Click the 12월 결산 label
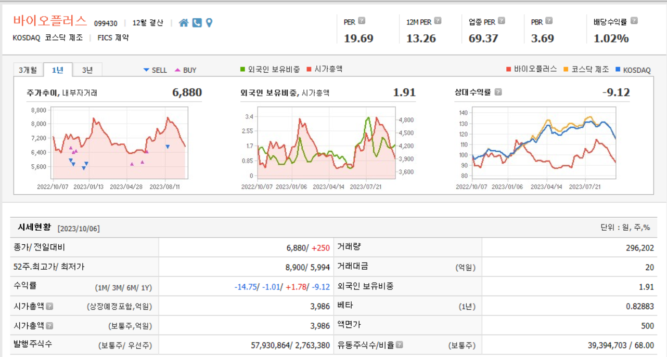The height and width of the screenshot is (357, 667). point(148,23)
